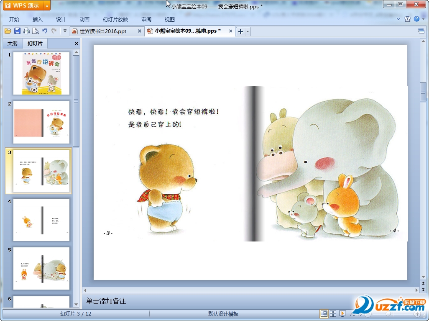This screenshot has width=429, height=321.
Task: Click the thumbnail pane scroll-up arrow
Action: pyautogui.click(x=77, y=52)
